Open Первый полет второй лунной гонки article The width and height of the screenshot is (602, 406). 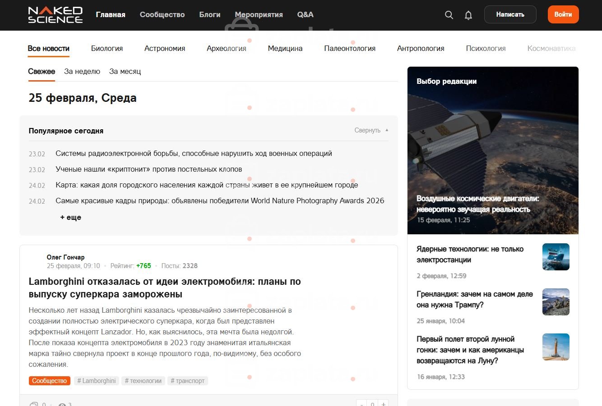pos(470,350)
